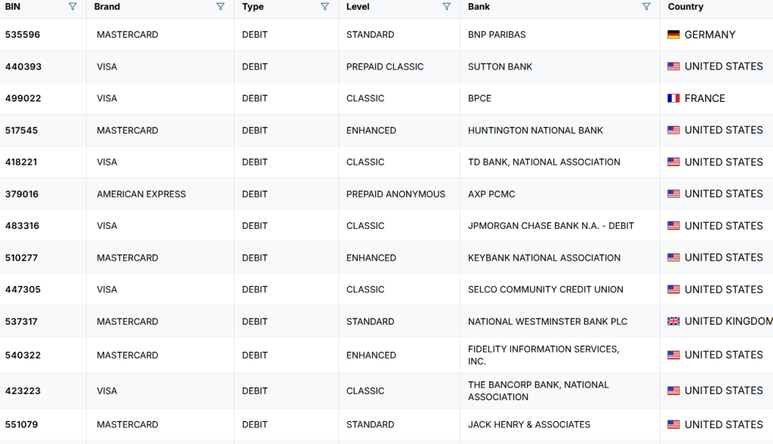Select BIN 499022
Screen dimensions: 773x444
[x=23, y=98]
